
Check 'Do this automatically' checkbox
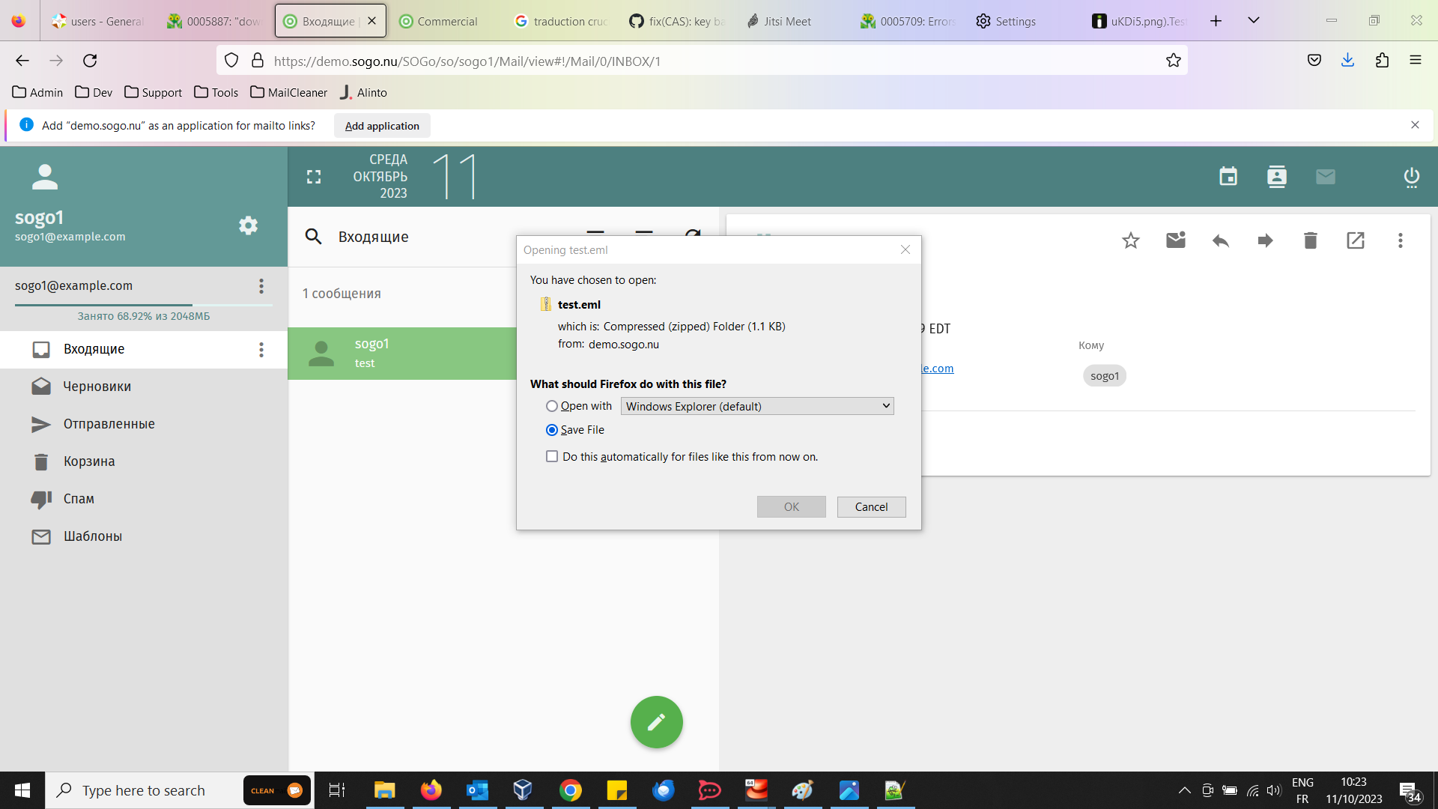tap(552, 456)
